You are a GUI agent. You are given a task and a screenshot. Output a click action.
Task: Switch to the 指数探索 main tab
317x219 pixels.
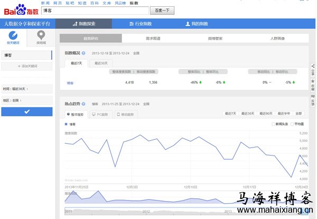83,24
